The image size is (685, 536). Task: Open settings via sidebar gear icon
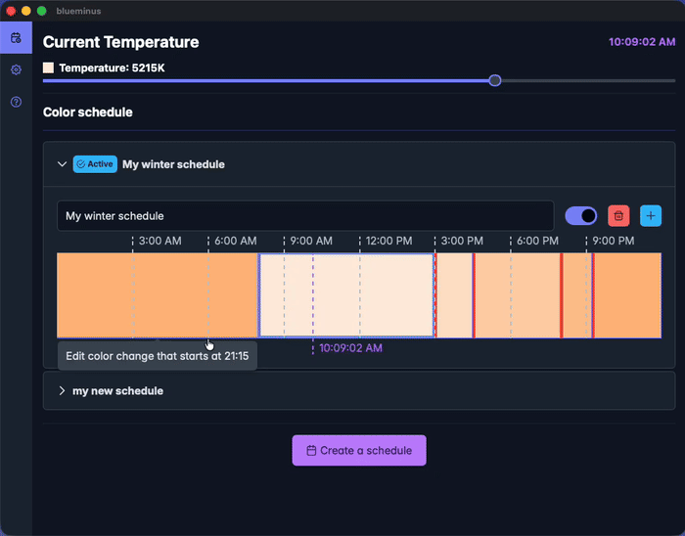pos(16,70)
